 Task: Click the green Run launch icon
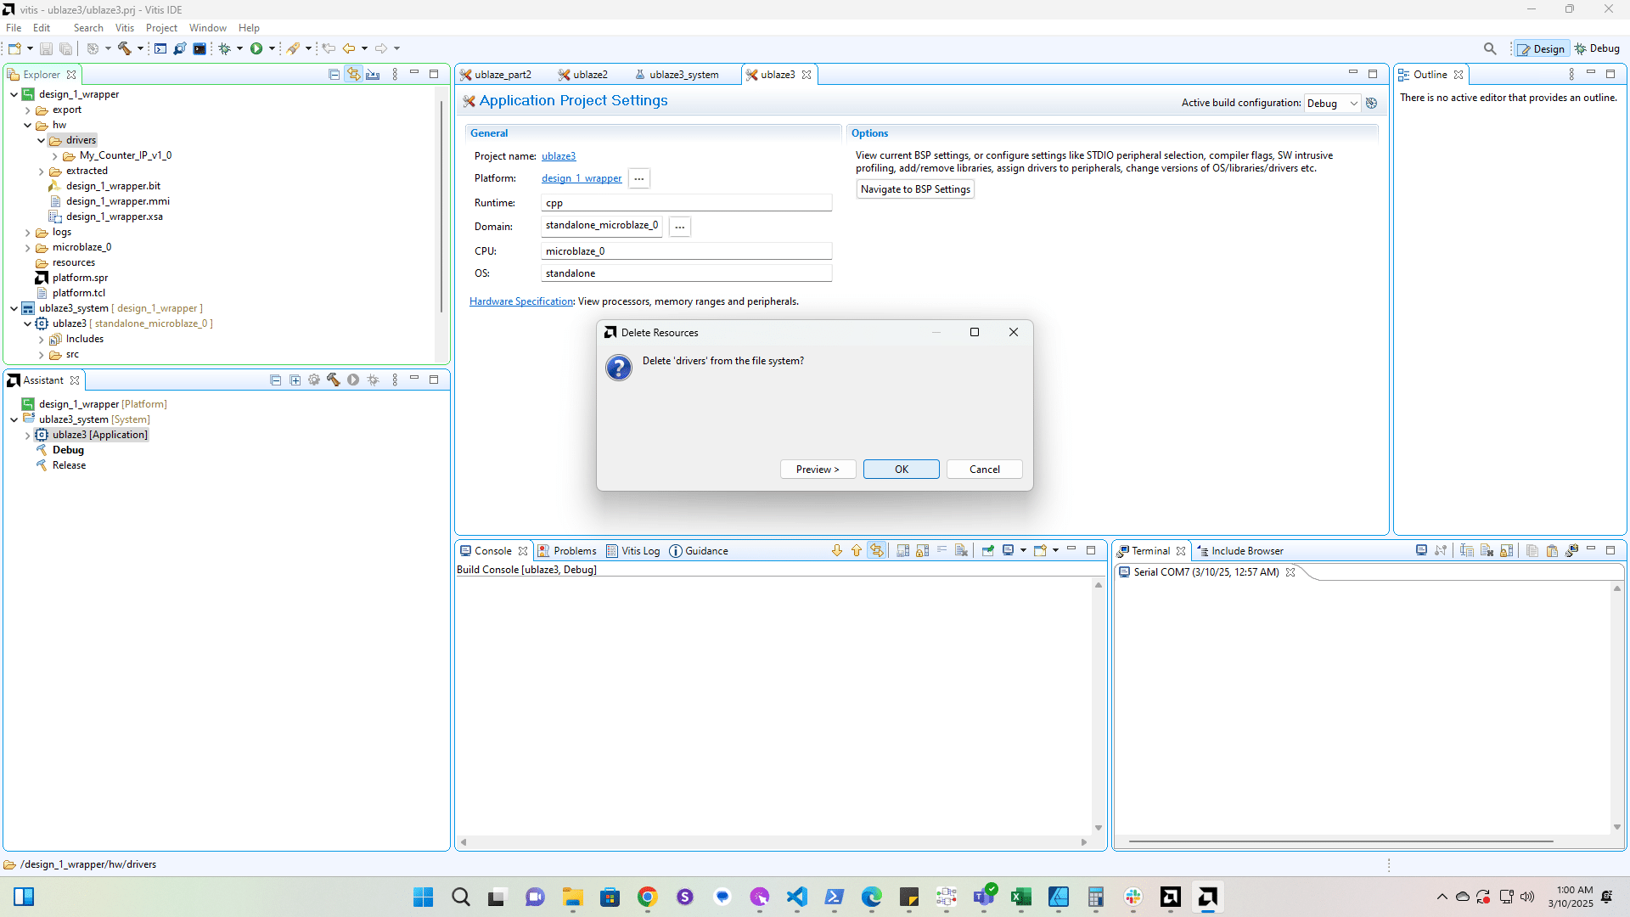(x=256, y=48)
